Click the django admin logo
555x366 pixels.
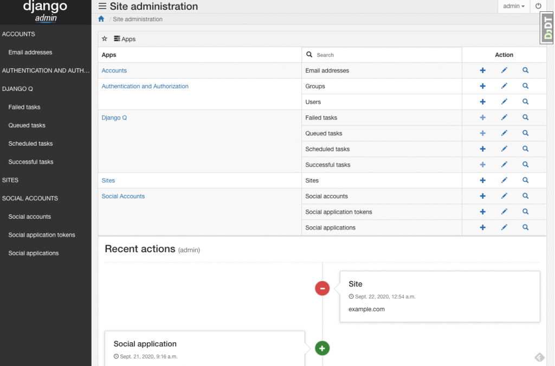46,11
